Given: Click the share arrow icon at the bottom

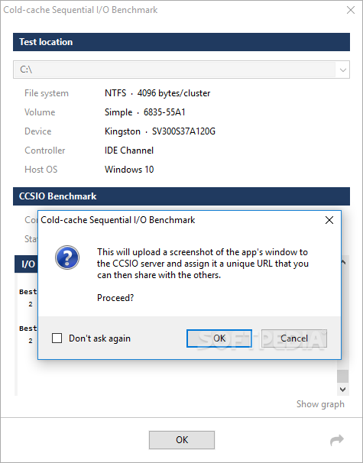Looking at the screenshot, I should click(337, 440).
